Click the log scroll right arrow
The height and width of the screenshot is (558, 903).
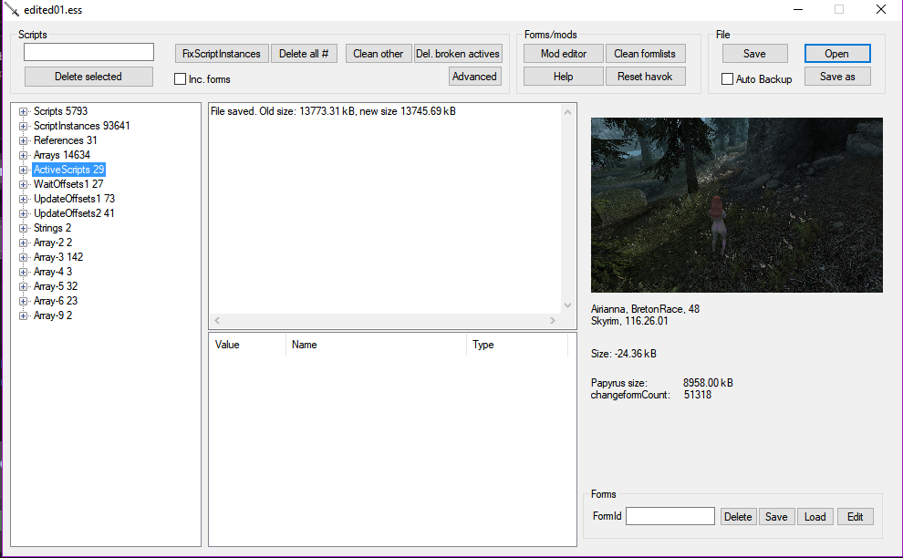pos(552,321)
